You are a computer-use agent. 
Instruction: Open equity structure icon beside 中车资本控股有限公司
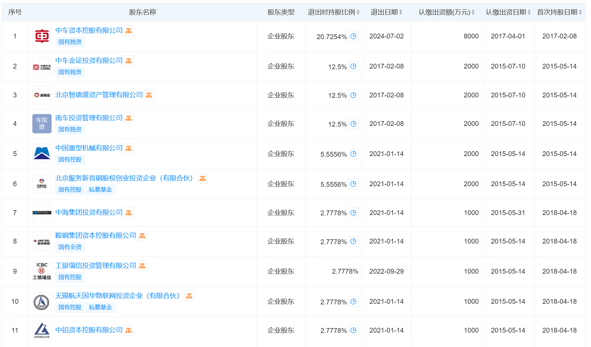tap(129, 31)
